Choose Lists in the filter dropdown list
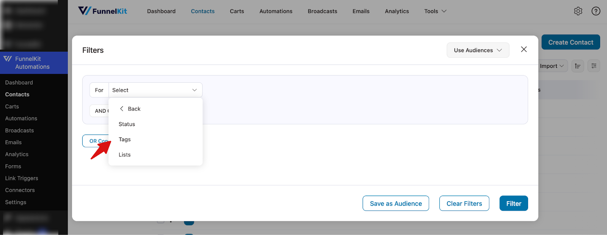Image resolution: width=607 pixels, height=235 pixels. click(x=124, y=155)
